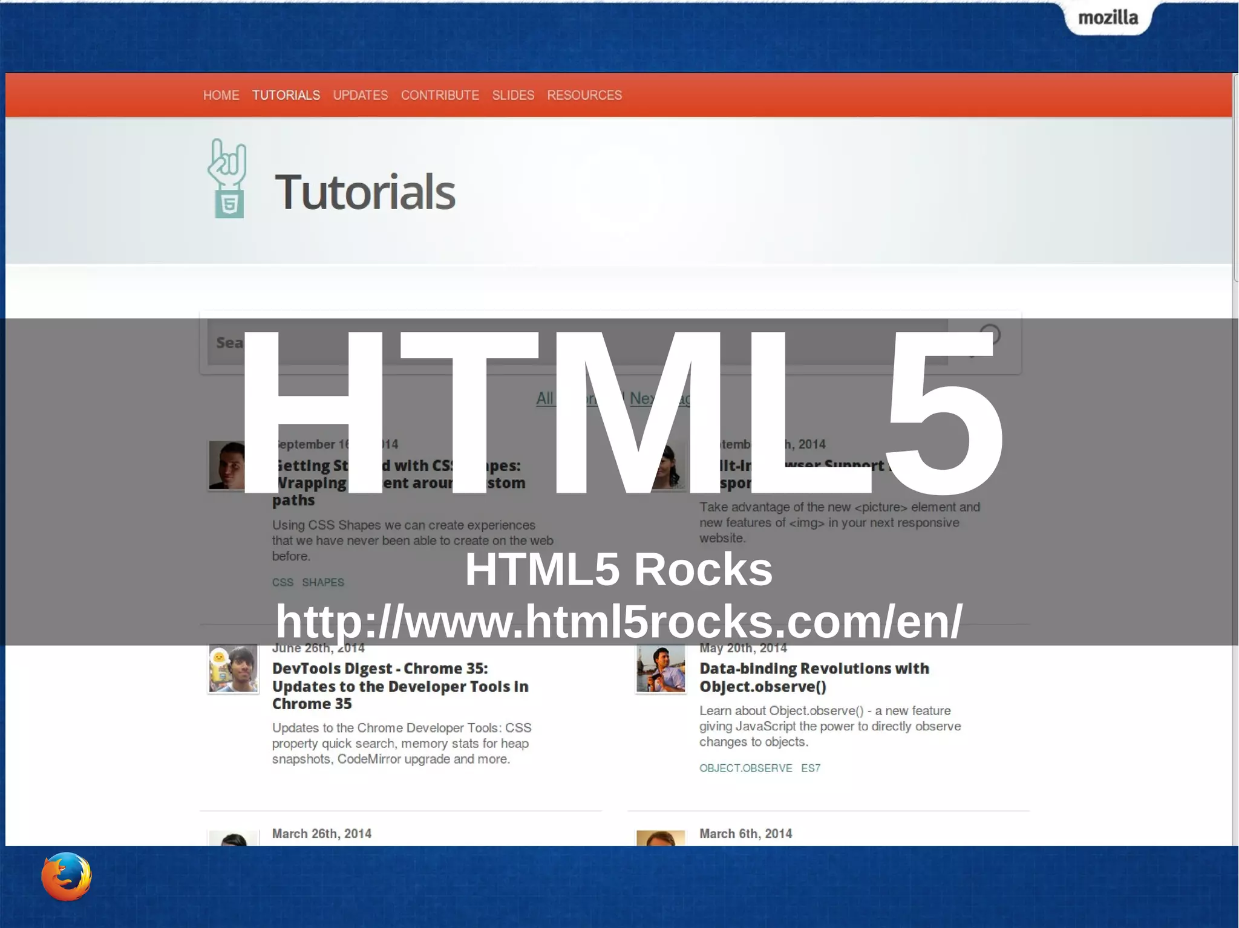The image size is (1239, 928).
Task: Click the http://www.html5rocks.com/en/ URL text
Action: click(x=619, y=621)
